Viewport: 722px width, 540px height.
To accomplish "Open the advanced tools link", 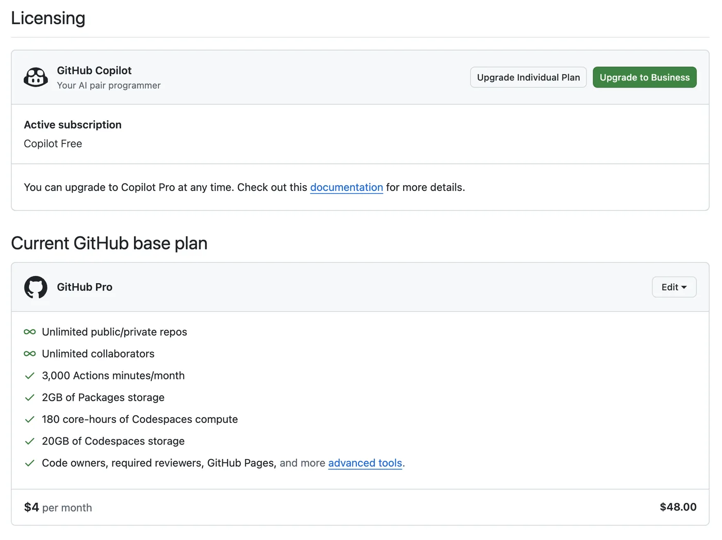I will tap(365, 463).
